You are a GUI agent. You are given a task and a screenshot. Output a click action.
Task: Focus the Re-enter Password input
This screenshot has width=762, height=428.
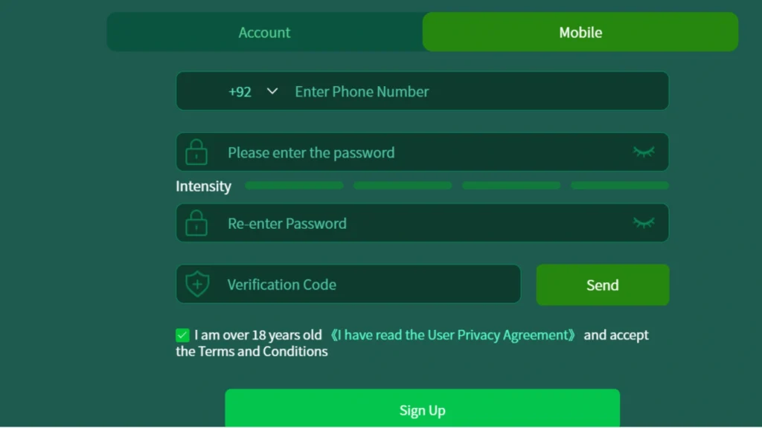(x=423, y=223)
